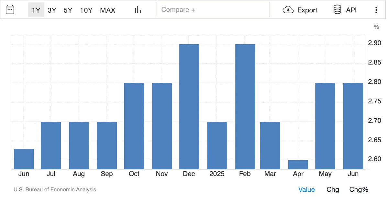
Task: Click the 2.75 y-axis label
Action: 374,101
